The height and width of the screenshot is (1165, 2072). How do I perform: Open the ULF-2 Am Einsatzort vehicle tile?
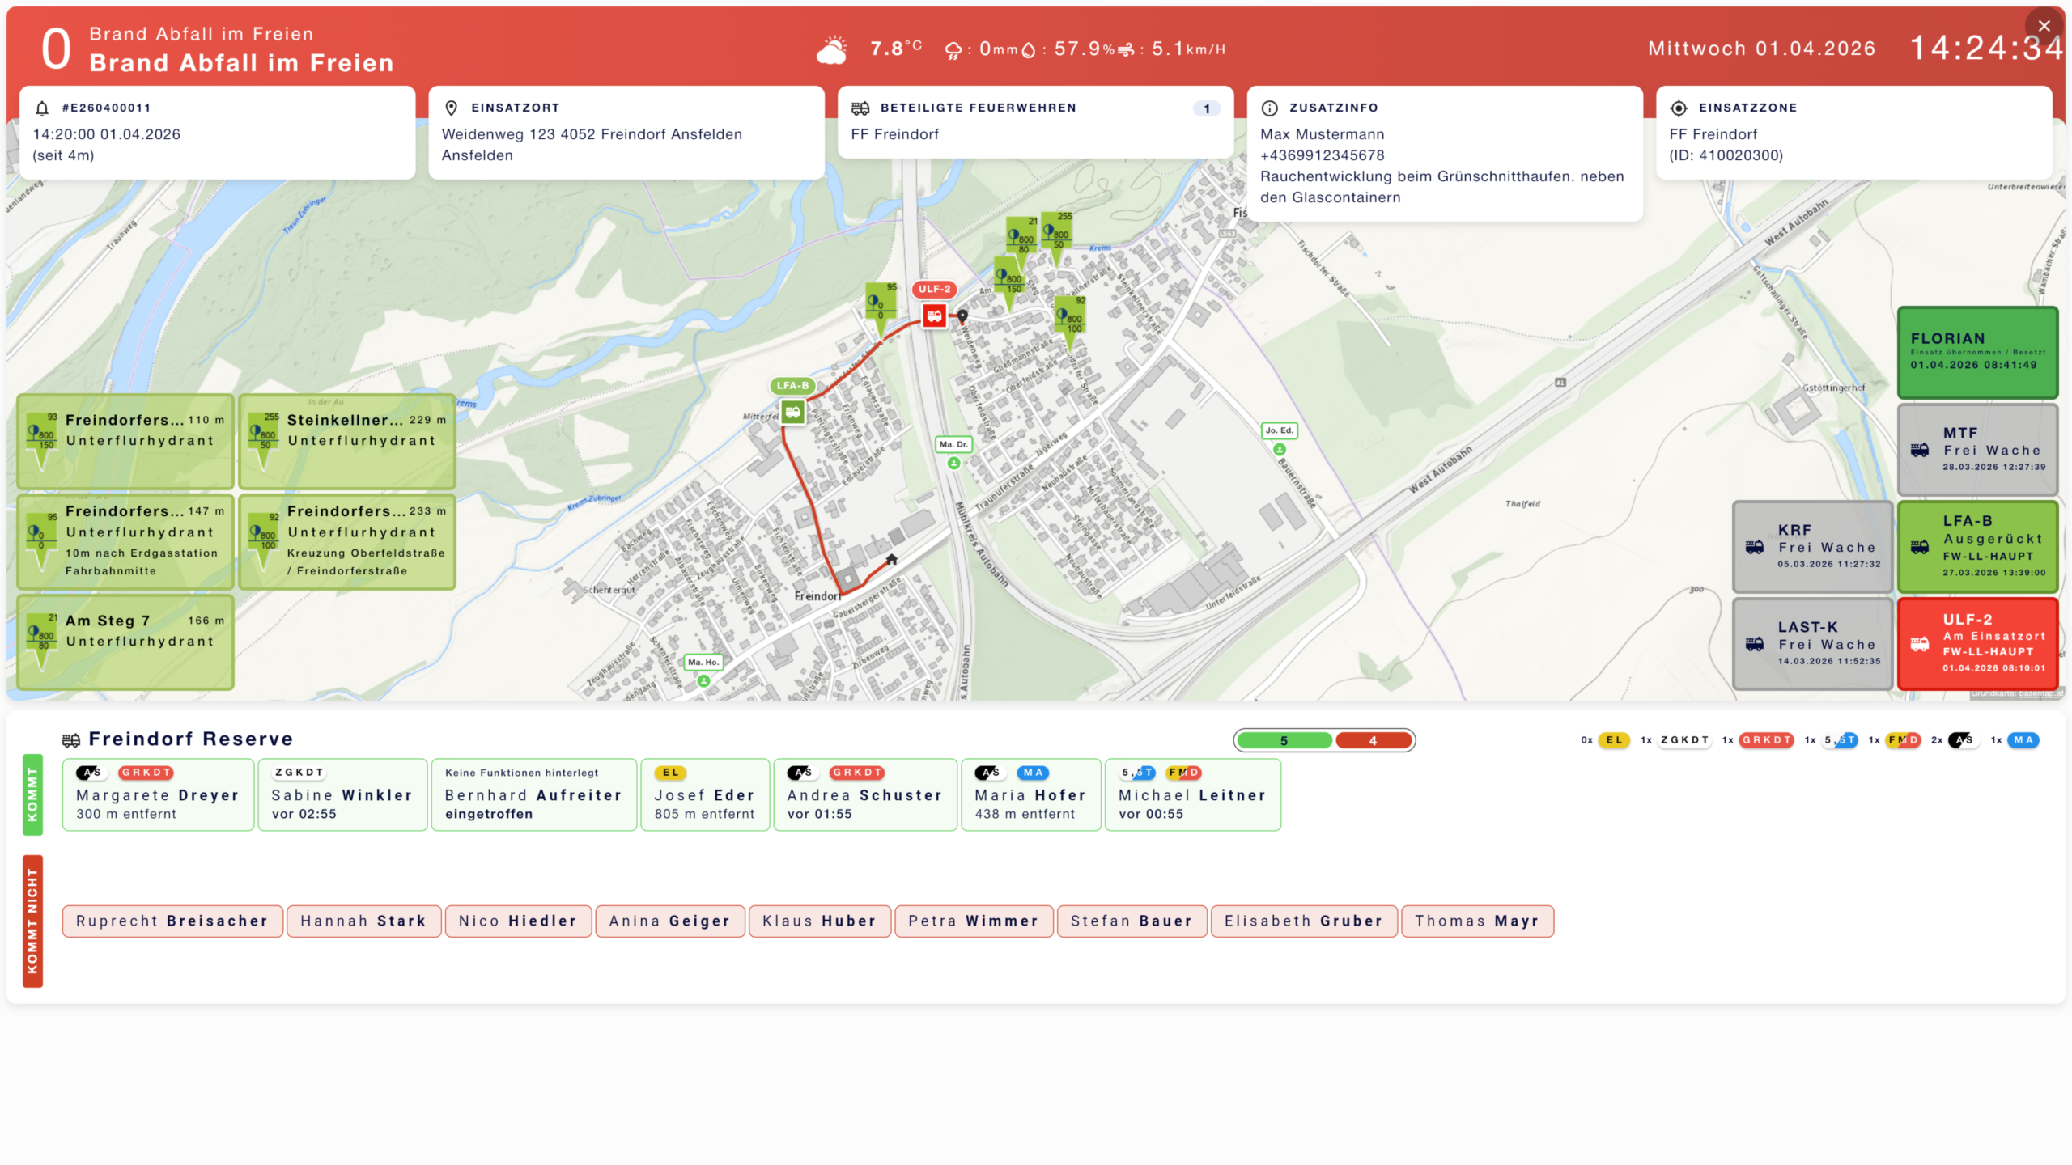(1976, 643)
